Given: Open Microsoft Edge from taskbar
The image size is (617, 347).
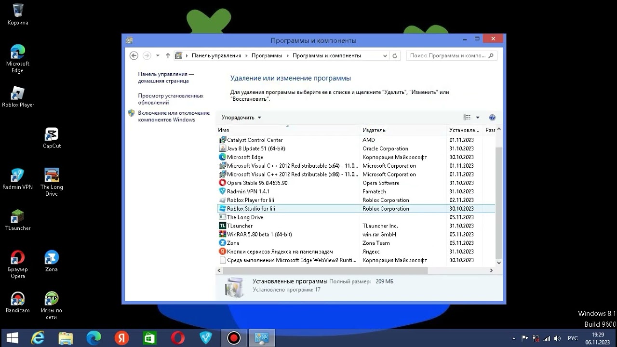Looking at the screenshot, I should click(x=94, y=338).
